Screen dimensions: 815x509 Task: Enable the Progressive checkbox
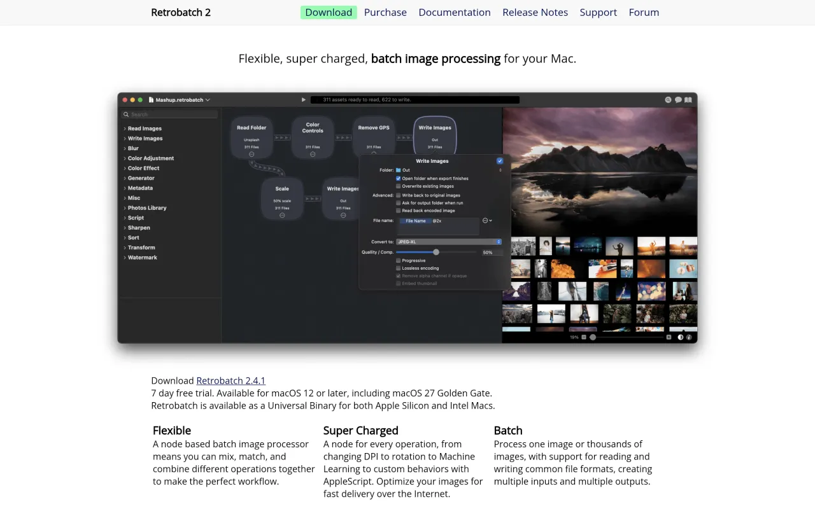399,261
